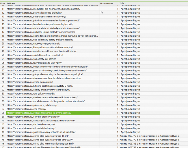Click the Occurrences value in row 12
Screen dimensions: 188x148
[x=109, y=13]
